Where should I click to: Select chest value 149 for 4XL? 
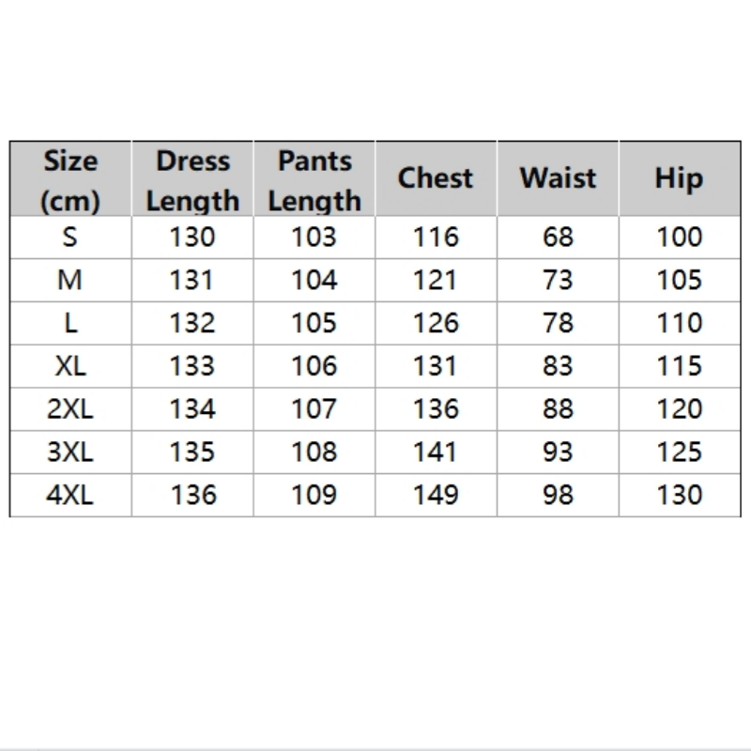(436, 495)
